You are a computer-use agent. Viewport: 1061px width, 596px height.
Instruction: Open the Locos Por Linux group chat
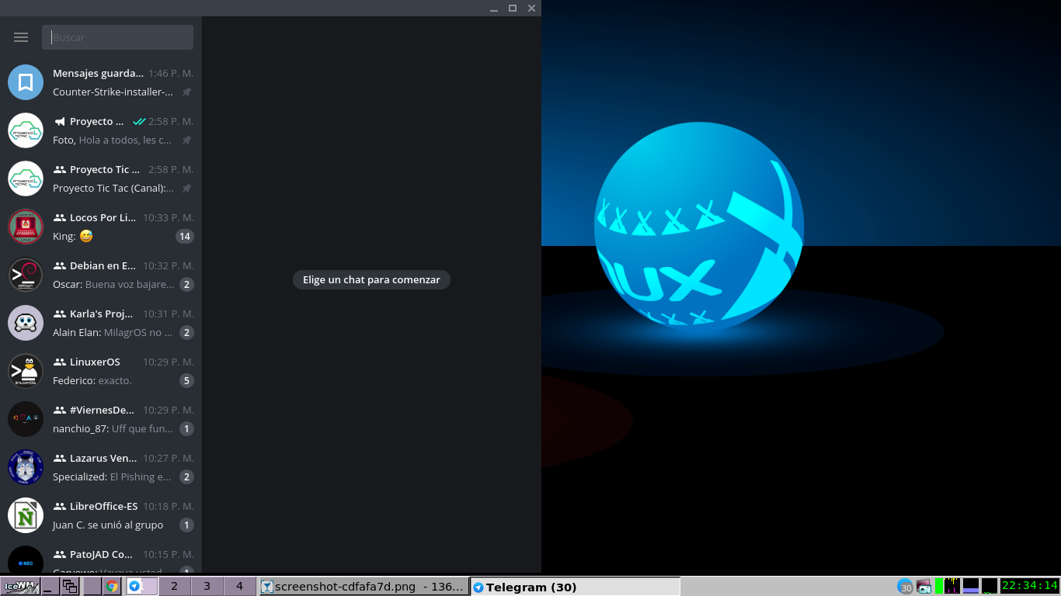[101, 227]
